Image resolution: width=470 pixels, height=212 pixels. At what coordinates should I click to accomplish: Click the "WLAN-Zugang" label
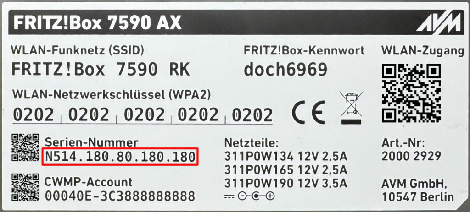pos(423,51)
